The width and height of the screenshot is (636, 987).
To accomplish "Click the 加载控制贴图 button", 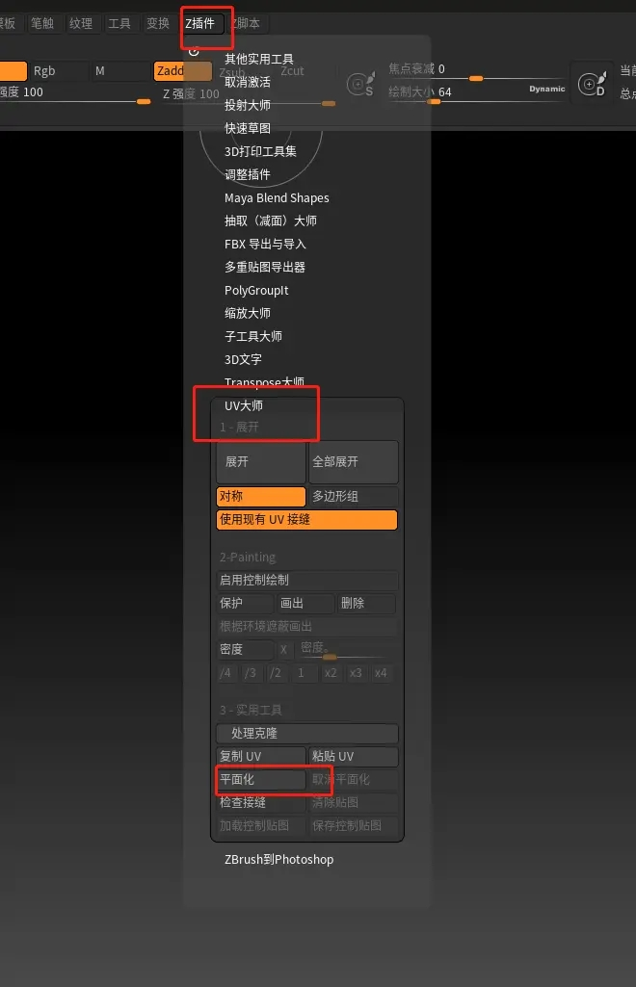I will coord(261,826).
